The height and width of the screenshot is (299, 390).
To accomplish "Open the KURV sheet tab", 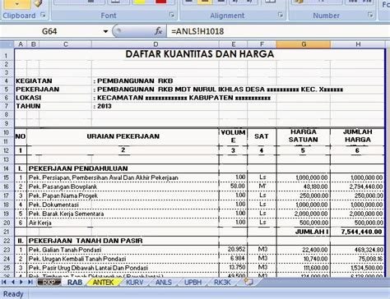I will pos(135,283).
